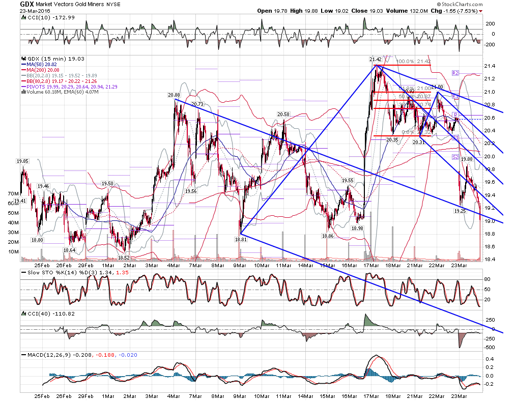Click the PIVOTS legend entry
The image size is (515, 401).
point(69,87)
